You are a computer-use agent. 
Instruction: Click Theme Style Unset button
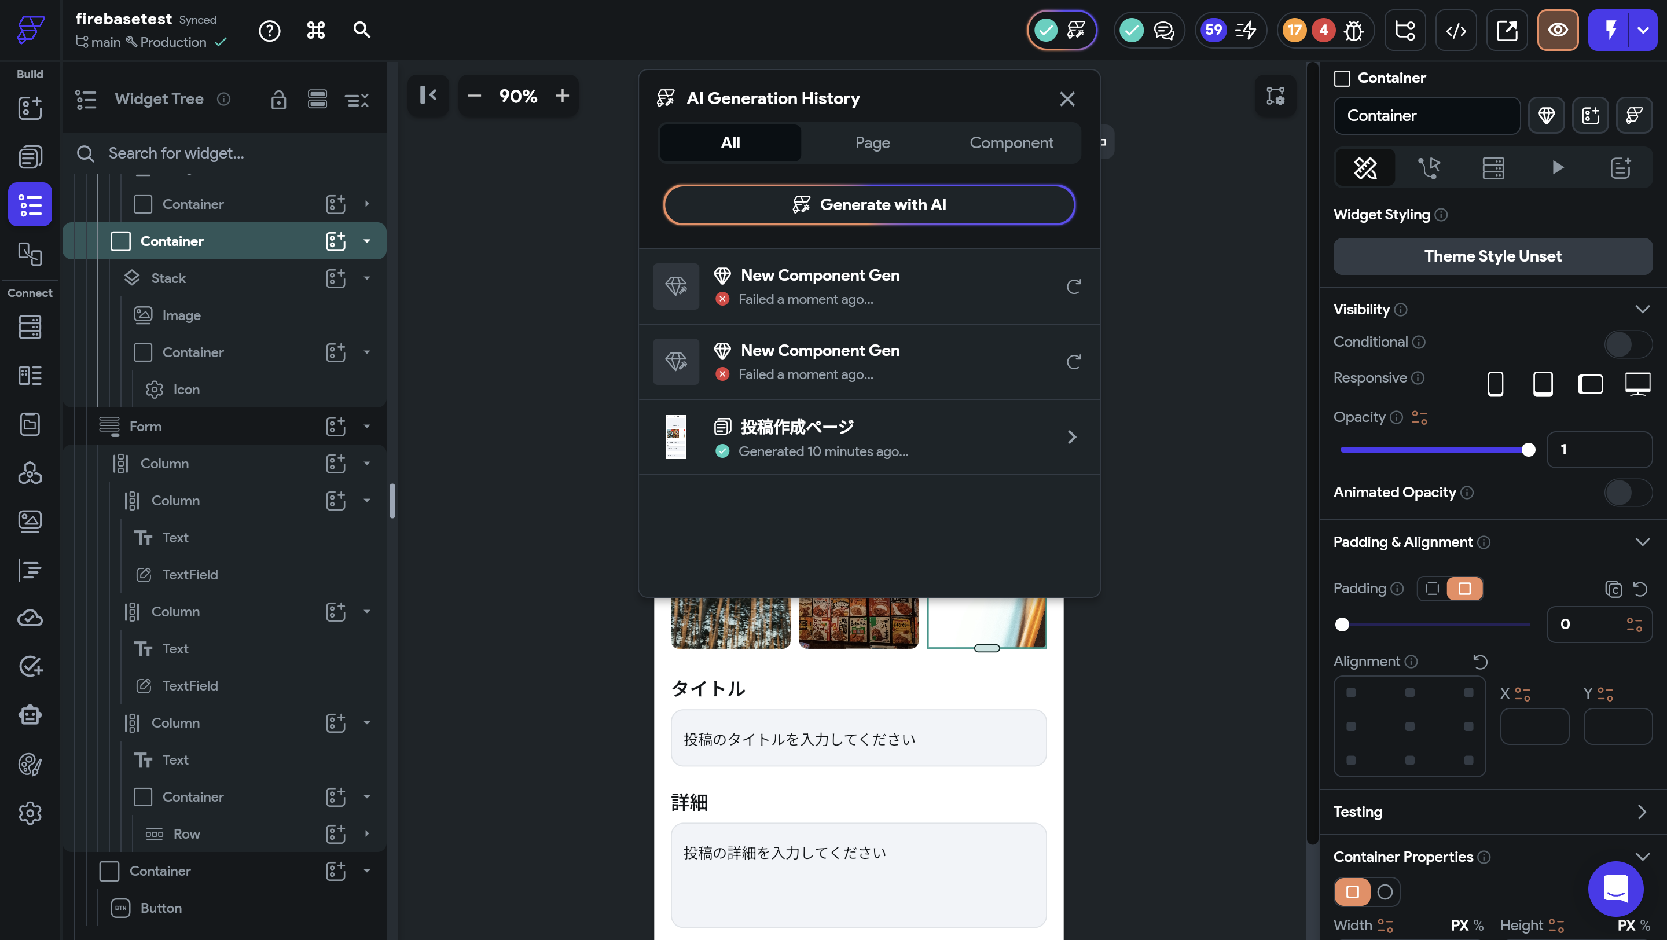tap(1492, 256)
